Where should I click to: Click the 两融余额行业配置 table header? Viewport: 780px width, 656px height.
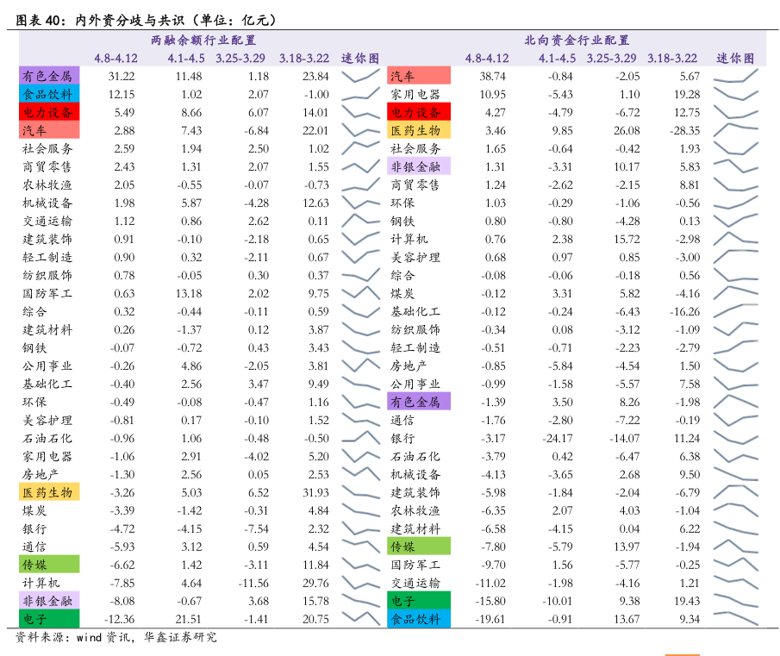click(x=203, y=40)
